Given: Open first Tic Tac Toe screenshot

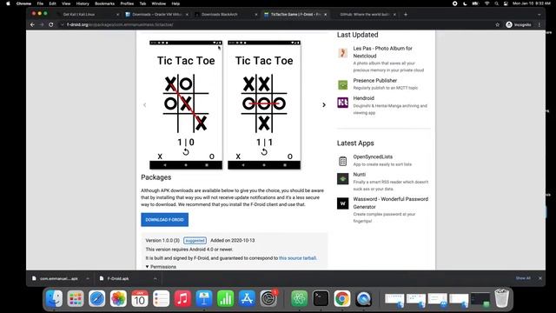Looking at the screenshot, I should 186,104.
